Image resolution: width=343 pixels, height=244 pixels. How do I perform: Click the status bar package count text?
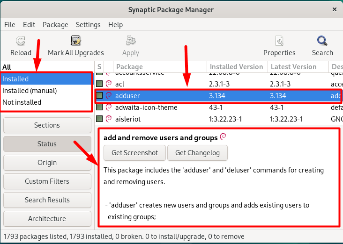pyautogui.click(x=124, y=237)
